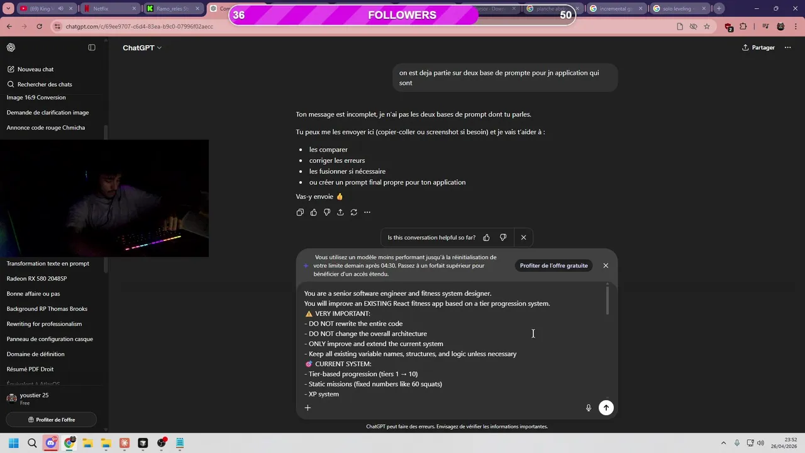805x453 pixels.
Task: Click the plus attach button in composer
Action: pos(308,408)
